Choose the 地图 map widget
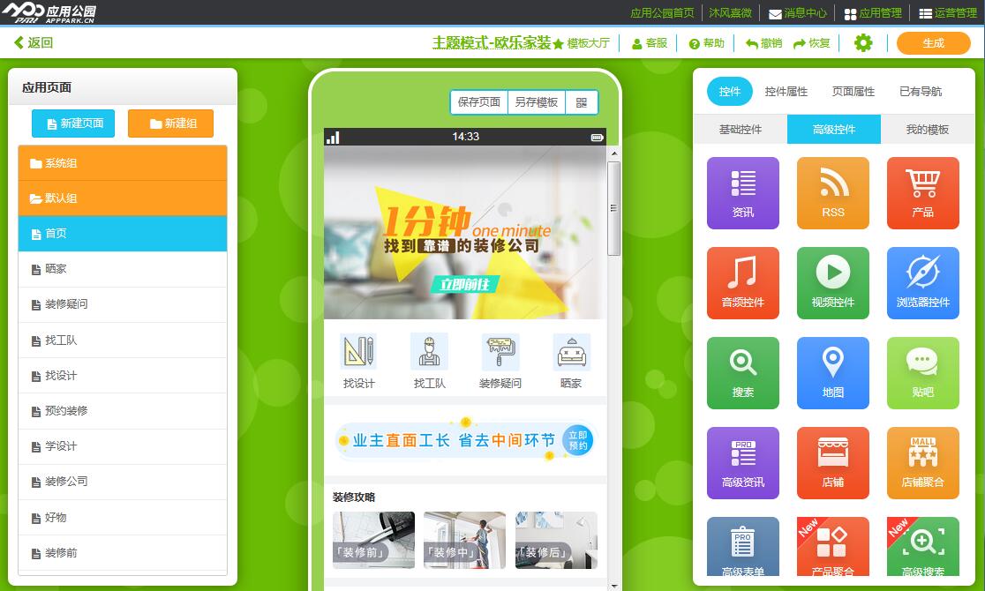This screenshot has width=985, height=591. (832, 373)
